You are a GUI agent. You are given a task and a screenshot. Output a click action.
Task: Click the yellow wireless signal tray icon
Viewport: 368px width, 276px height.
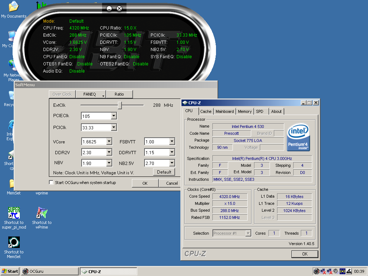tap(342, 271)
